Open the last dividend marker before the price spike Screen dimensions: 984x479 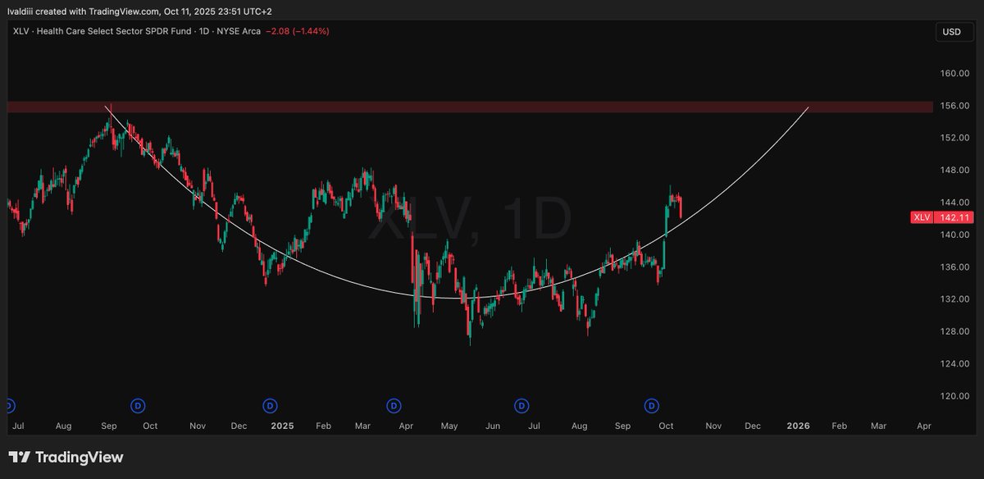[x=652, y=405]
